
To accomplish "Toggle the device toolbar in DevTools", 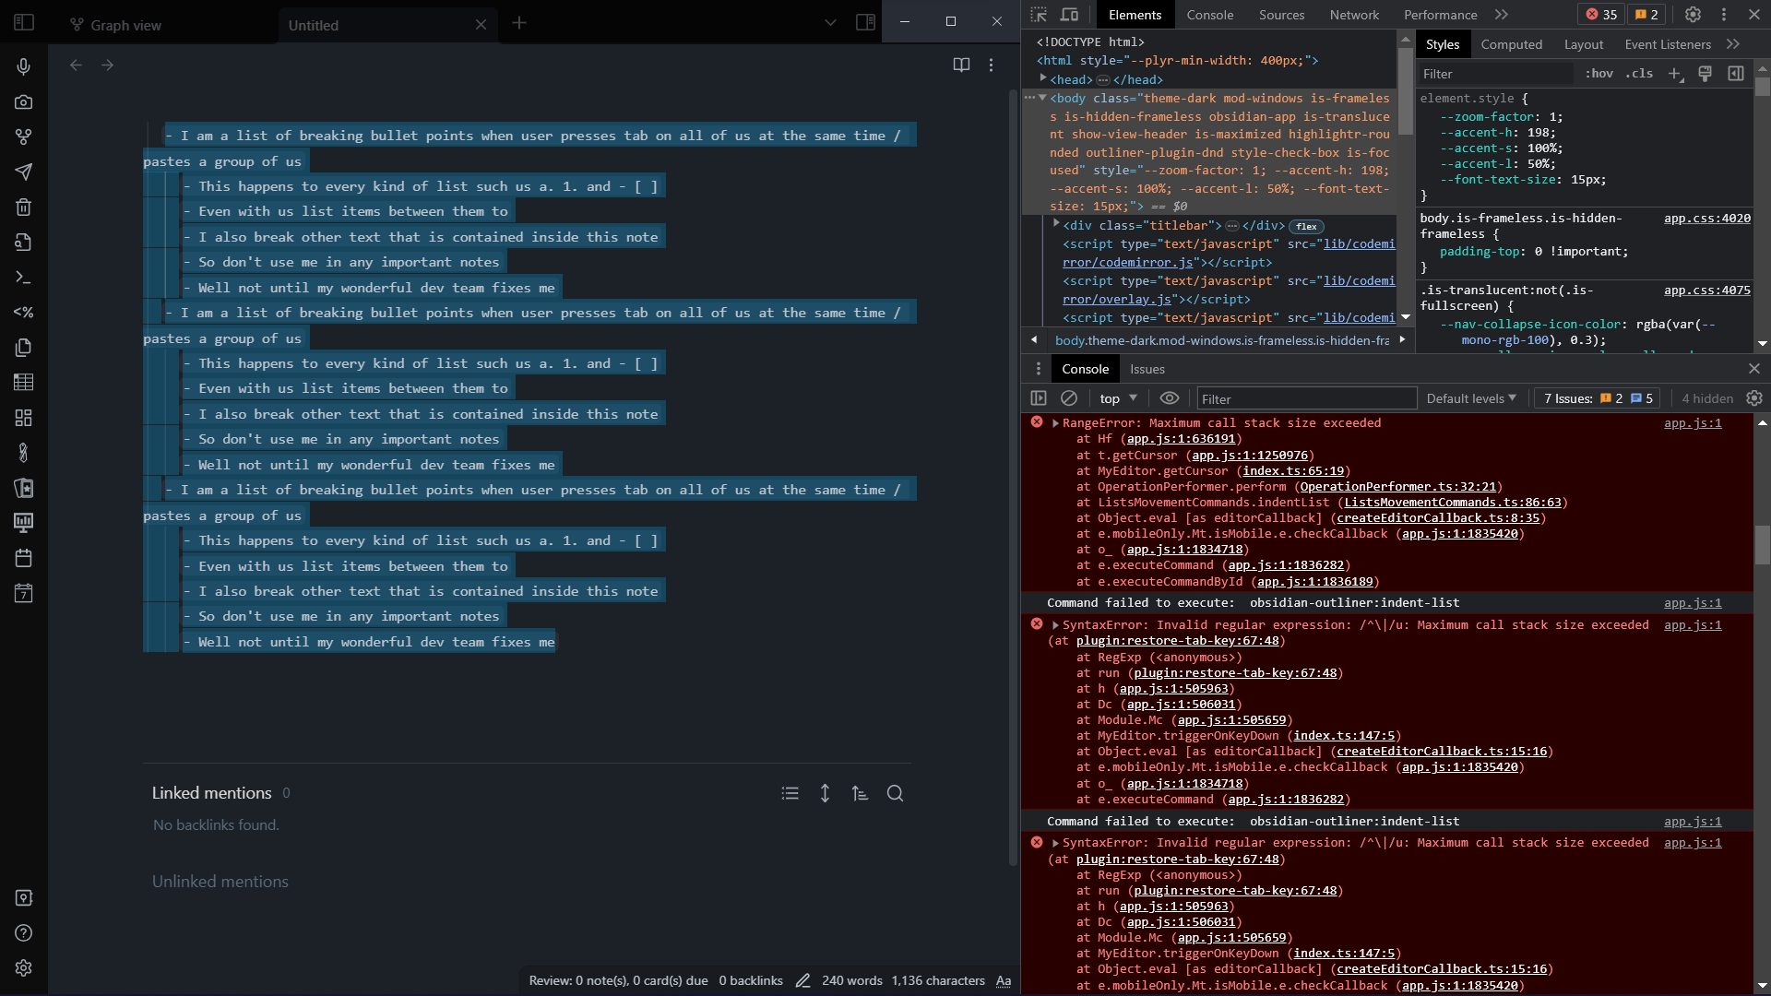I will tap(1069, 15).
